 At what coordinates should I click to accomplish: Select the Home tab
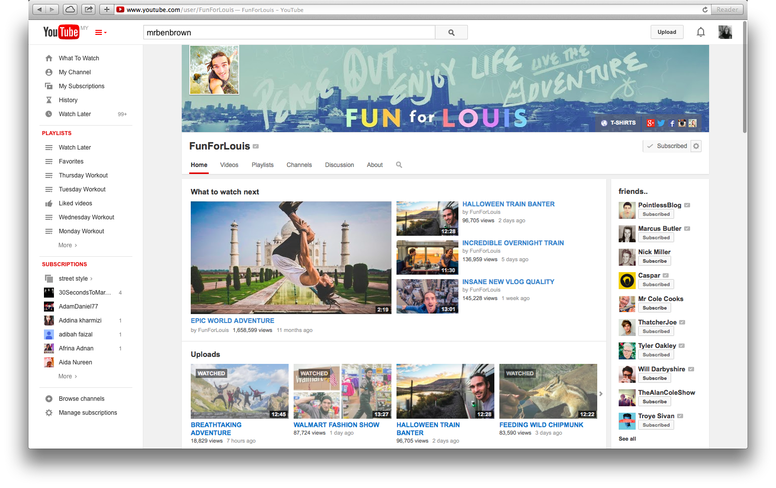click(199, 165)
